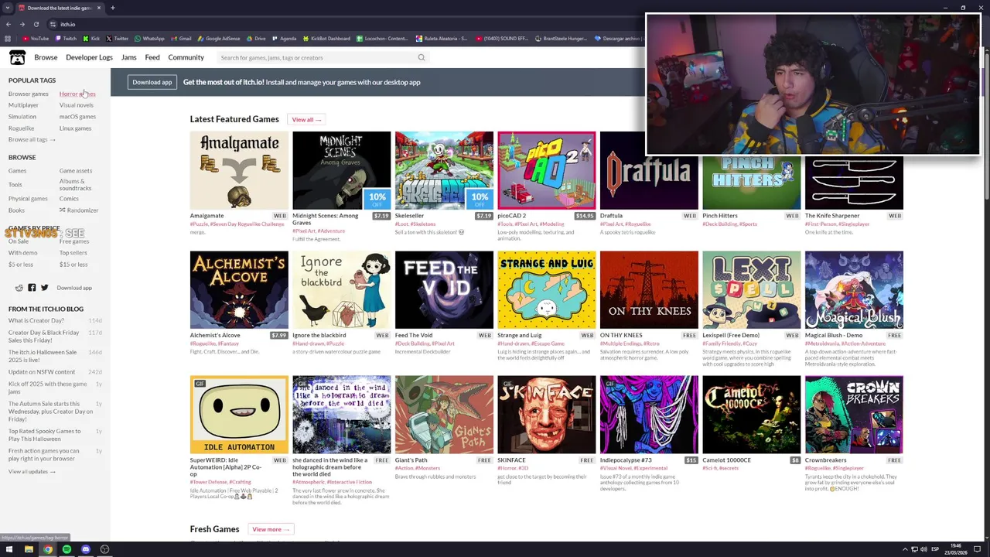Viewport: 990px width, 557px height.
Task: Open the Amalgamate game thumbnail
Action: click(239, 170)
